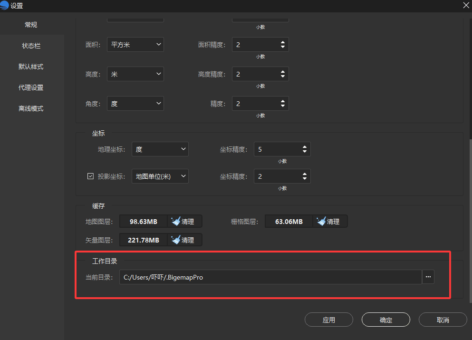
Task: Switch to the 状态栏 settings tab
Action: click(31, 46)
